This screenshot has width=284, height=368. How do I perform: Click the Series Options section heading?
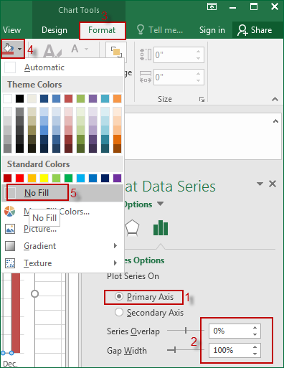(144, 260)
